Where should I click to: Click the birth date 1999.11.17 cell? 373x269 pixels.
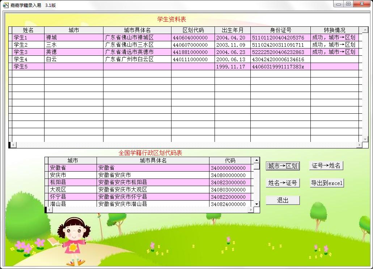coord(232,67)
